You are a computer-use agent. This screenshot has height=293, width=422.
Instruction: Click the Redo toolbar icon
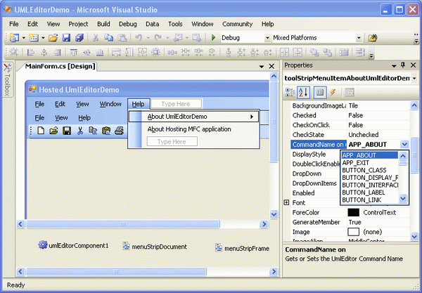[x=158, y=38]
